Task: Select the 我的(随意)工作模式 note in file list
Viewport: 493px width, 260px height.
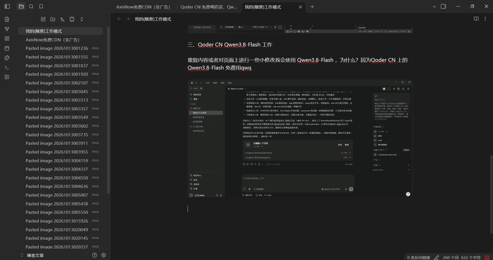Action: [60, 31]
